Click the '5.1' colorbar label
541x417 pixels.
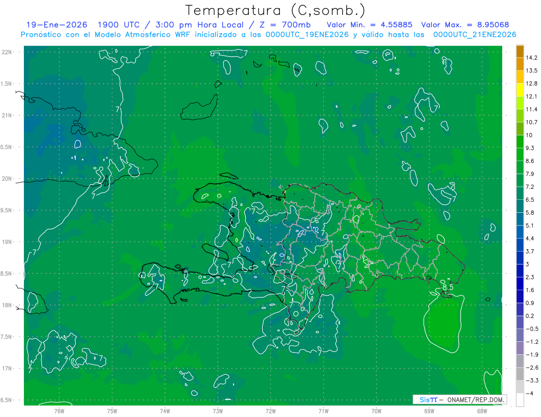(530, 225)
